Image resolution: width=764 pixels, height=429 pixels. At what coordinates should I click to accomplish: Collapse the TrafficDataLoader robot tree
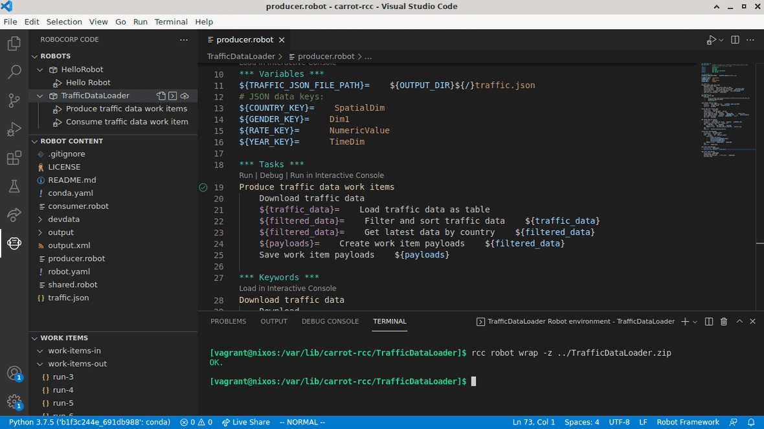coord(39,95)
